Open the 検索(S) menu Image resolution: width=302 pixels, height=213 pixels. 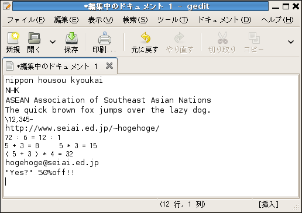(135, 20)
